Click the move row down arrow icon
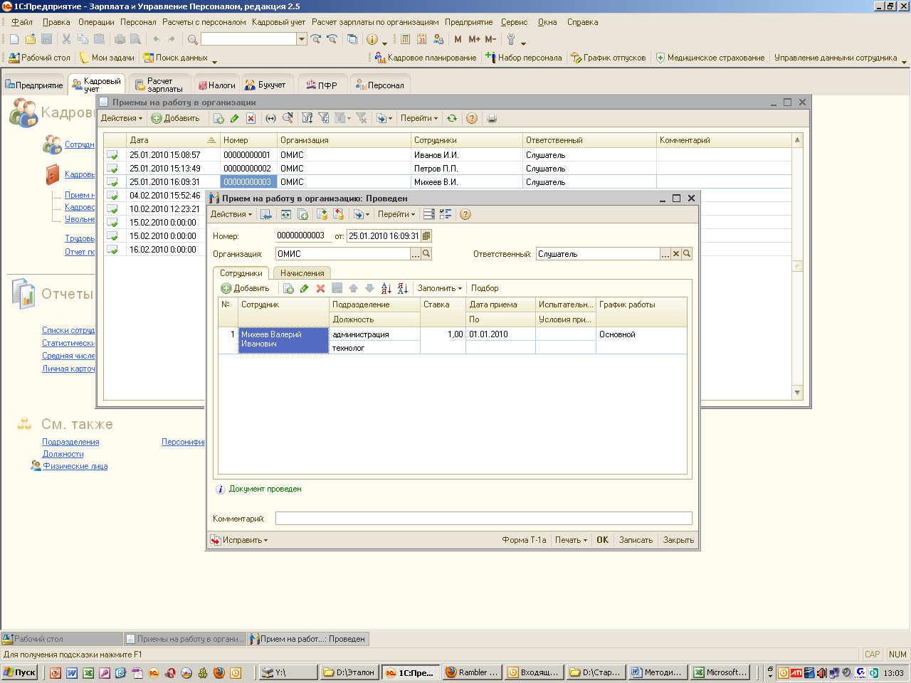Image resolution: width=911 pixels, height=683 pixels. (x=369, y=288)
